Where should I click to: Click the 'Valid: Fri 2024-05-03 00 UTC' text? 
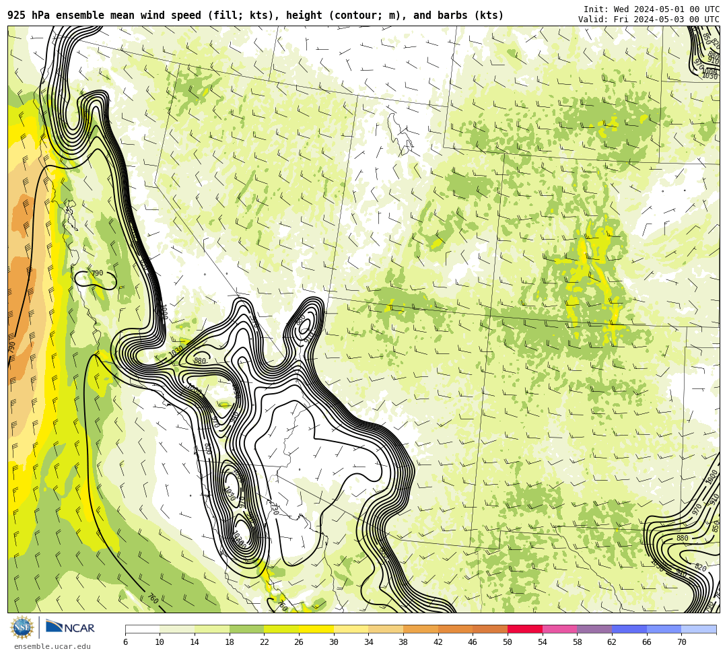point(649,19)
